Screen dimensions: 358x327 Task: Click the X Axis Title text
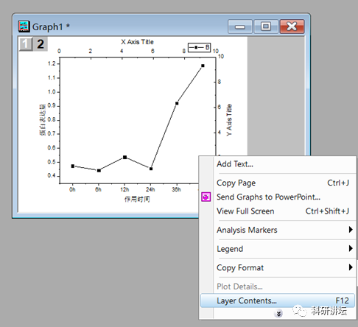pyautogui.click(x=137, y=42)
